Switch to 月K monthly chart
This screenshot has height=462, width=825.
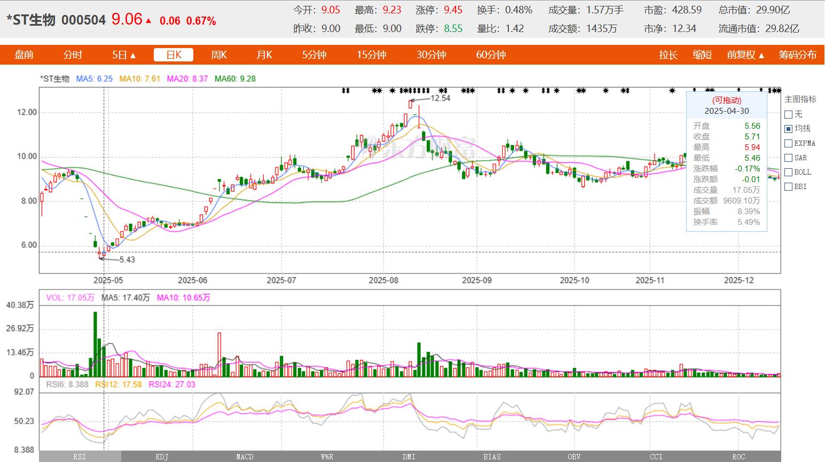264,55
